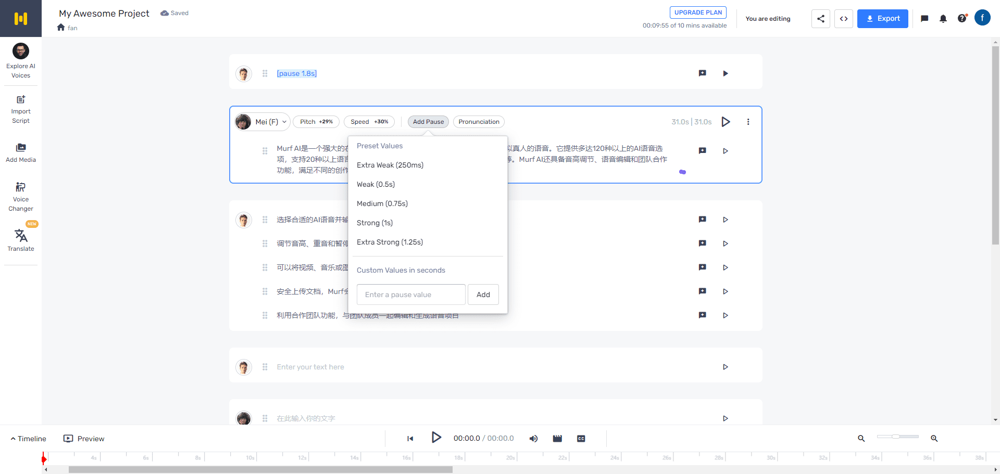The height and width of the screenshot is (474, 1000).
Task: Open Pronunciation editor
Action: click(479, 122)
